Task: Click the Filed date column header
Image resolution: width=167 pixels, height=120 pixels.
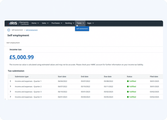Action: tap(154, 77)
